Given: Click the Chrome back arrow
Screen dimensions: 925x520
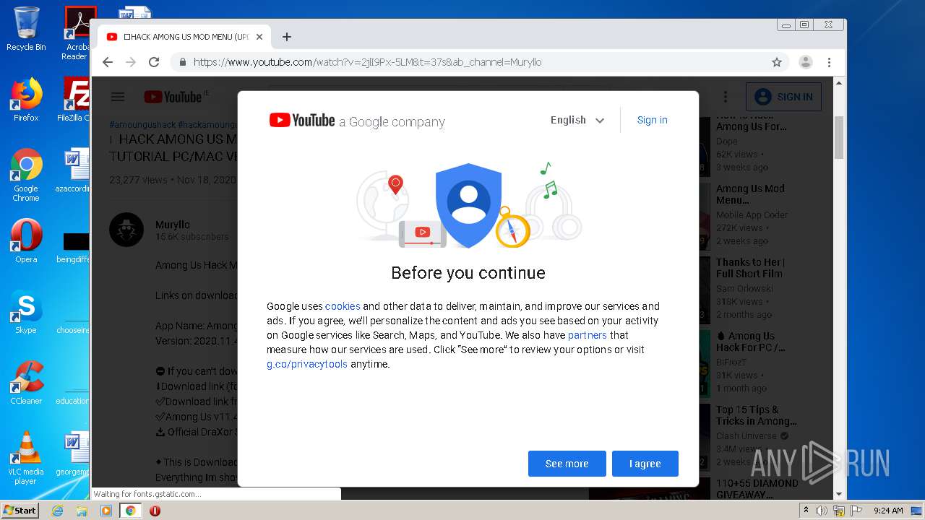Looking at the screenshot, I should 108,62.
